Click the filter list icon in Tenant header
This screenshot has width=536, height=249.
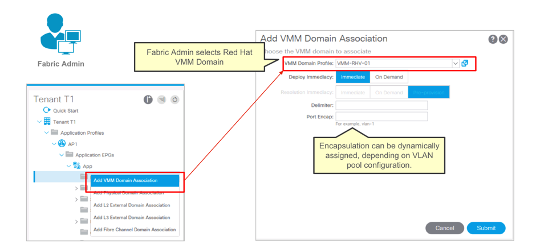pos(161,99)
